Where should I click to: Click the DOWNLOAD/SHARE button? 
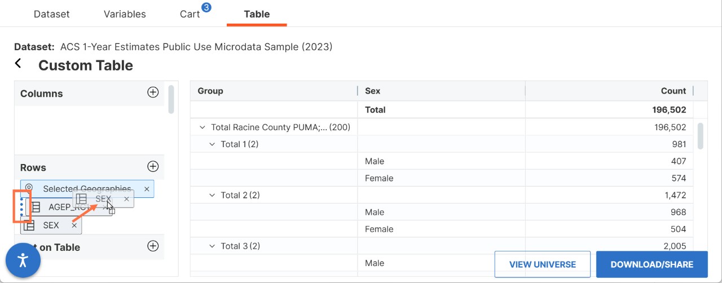pos(652,264)
